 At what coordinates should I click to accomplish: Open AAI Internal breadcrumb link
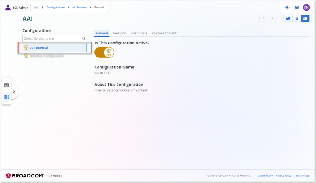pos(80,8)
